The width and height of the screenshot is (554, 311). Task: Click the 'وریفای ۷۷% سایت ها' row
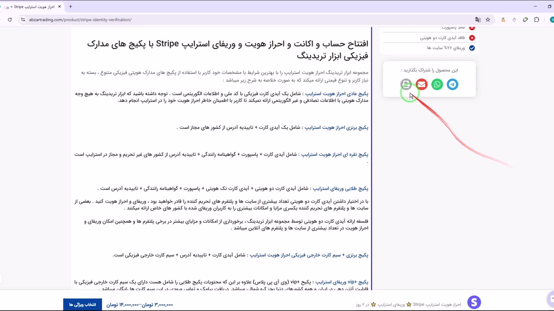point(429,48)
